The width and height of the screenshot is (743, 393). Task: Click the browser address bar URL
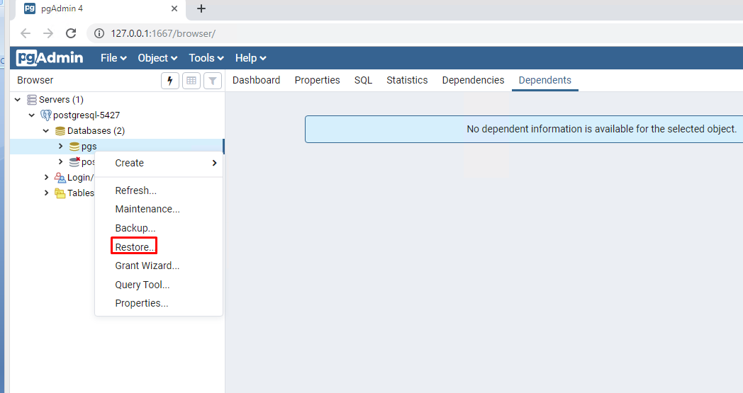pyautogui.click(x=163, y=33)
